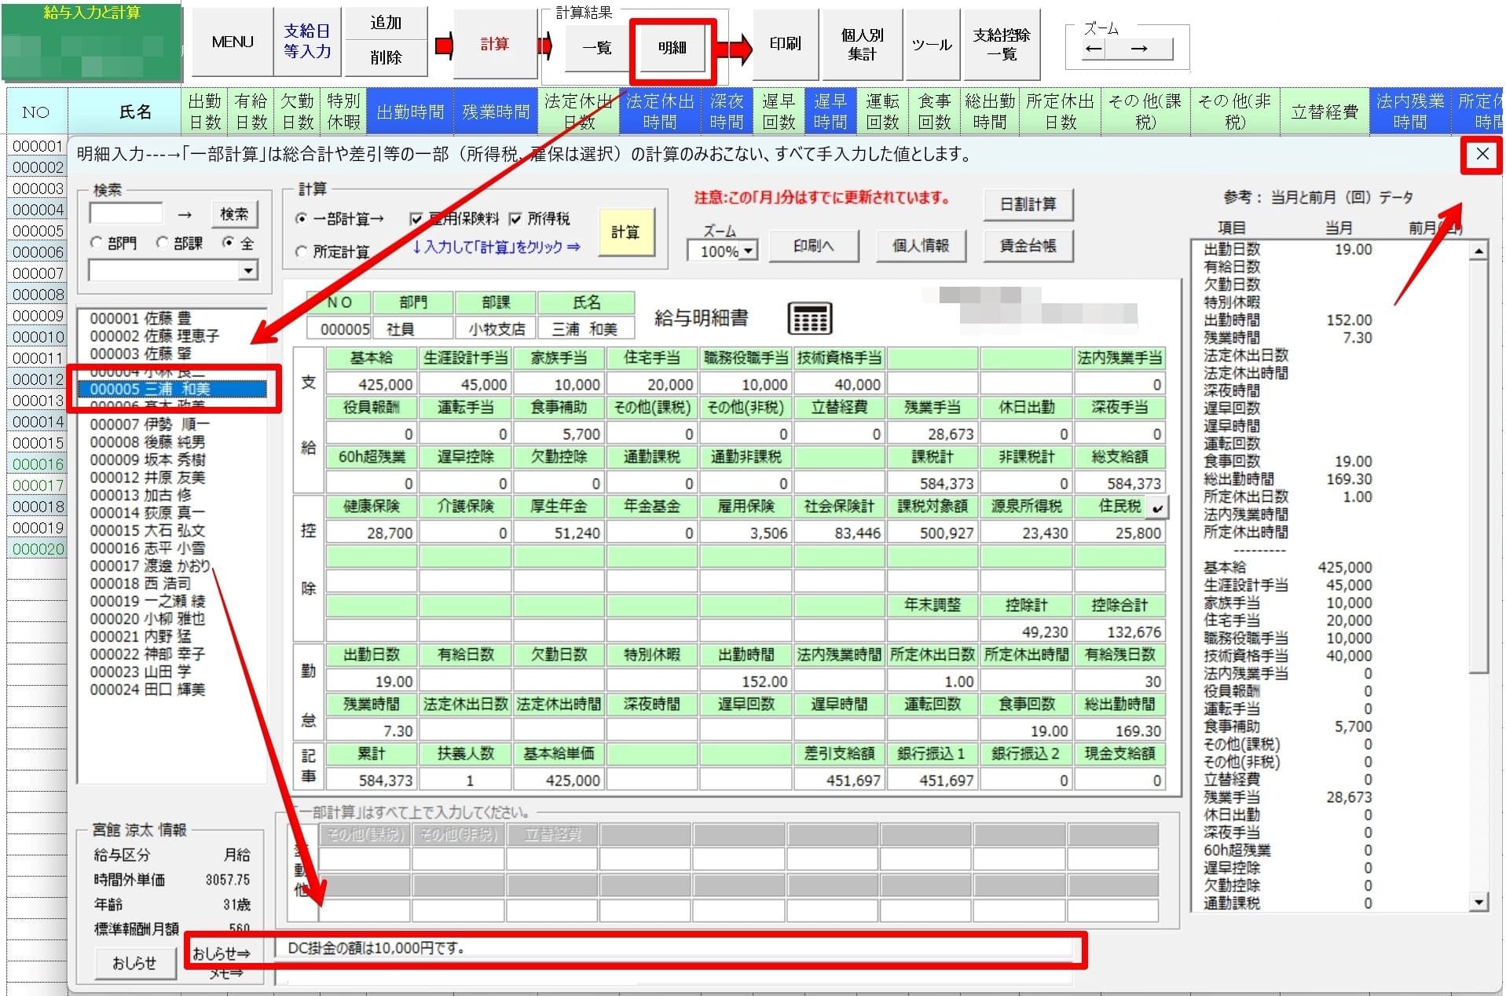
Task: Click the zoom right arrow button
Action: tap(1139, 49)
